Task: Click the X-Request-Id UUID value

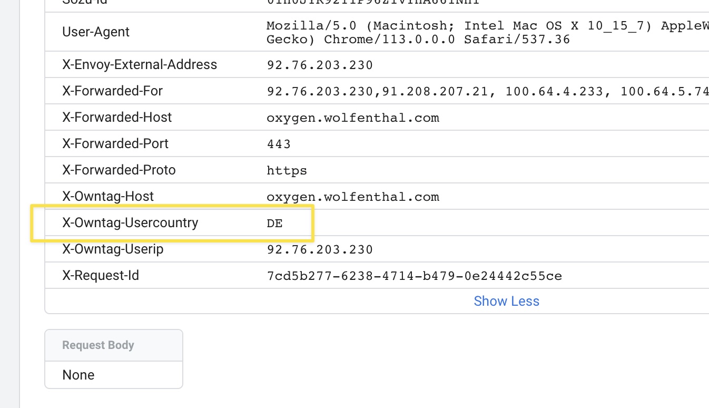Action: [414, 276]
